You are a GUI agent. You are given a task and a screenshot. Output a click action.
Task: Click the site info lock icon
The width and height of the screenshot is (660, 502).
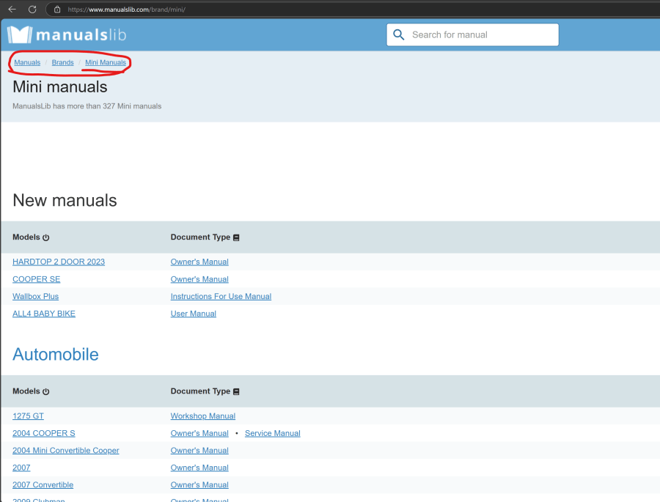[x=57, y=10]
